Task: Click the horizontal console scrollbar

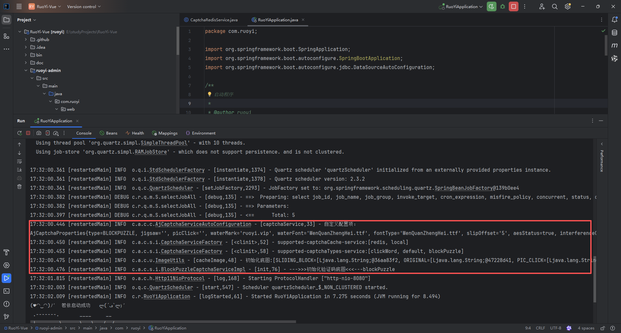Action: pyautogui.click(x=163, y=322)
